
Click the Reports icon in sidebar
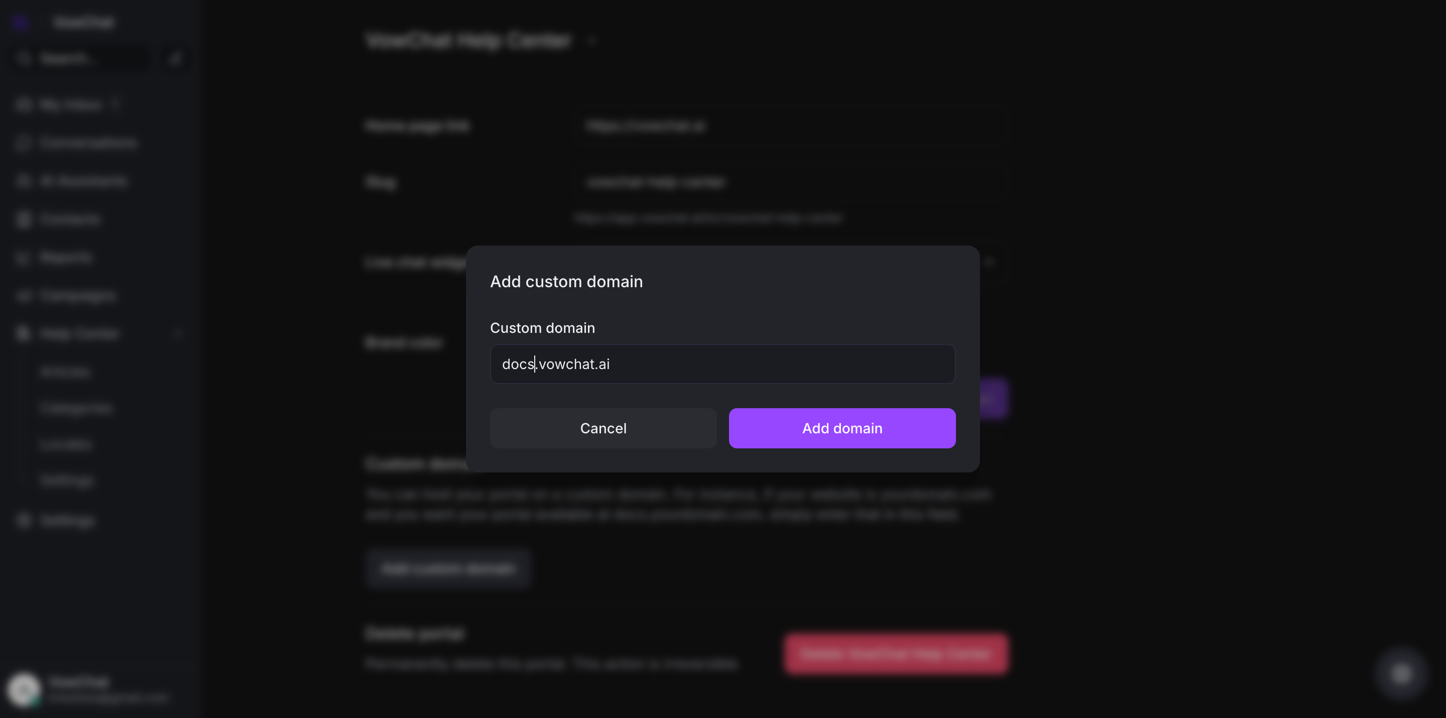(x=23, y=257)
